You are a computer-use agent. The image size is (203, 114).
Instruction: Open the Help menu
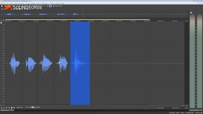[x=63, y=3]
